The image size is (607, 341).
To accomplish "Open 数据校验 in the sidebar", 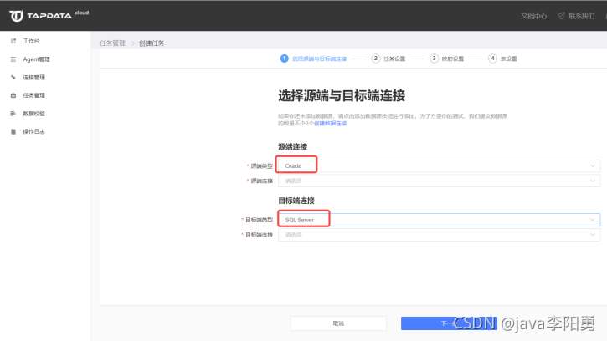I will pos(33,114).
